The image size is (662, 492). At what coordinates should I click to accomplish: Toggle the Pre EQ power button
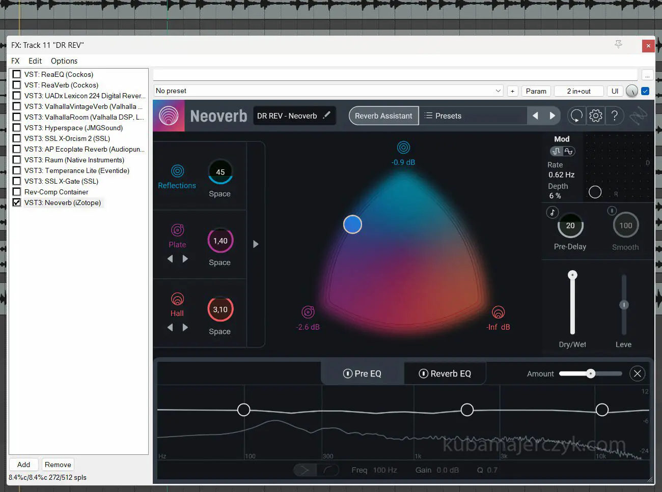(348, 373)
